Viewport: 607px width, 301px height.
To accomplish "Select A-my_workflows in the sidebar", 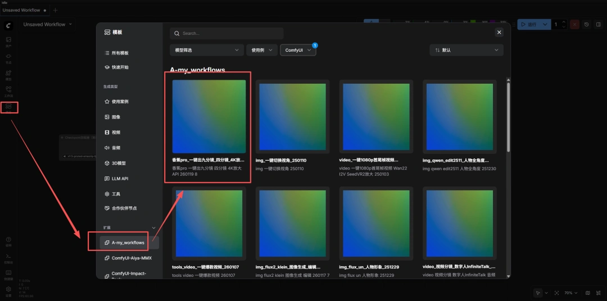I will click(x=128, y=243).
